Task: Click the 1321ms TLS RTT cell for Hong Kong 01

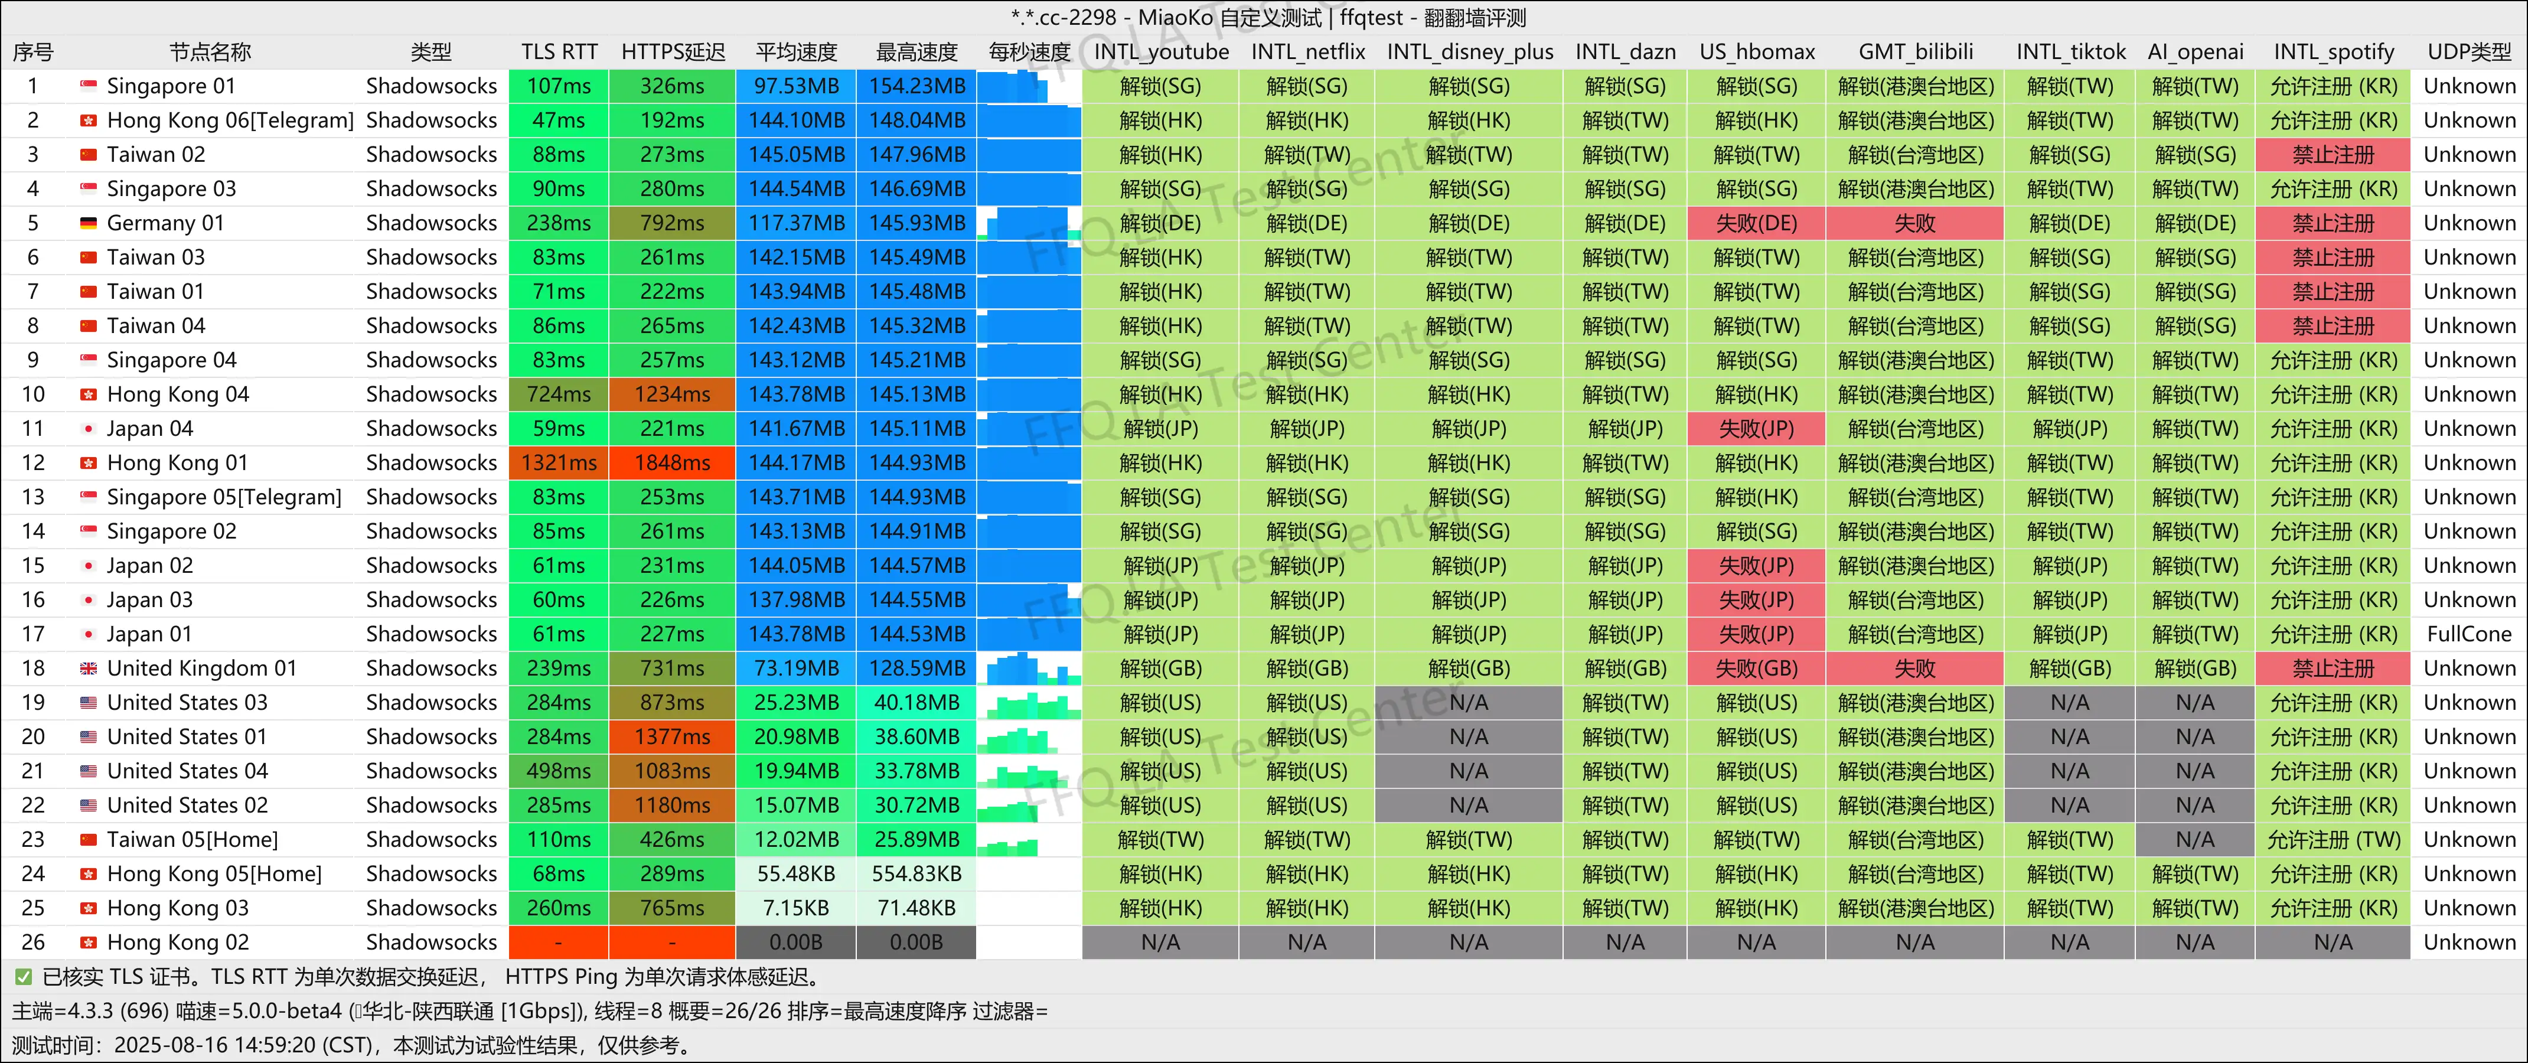Action: (x=559, y=463)
